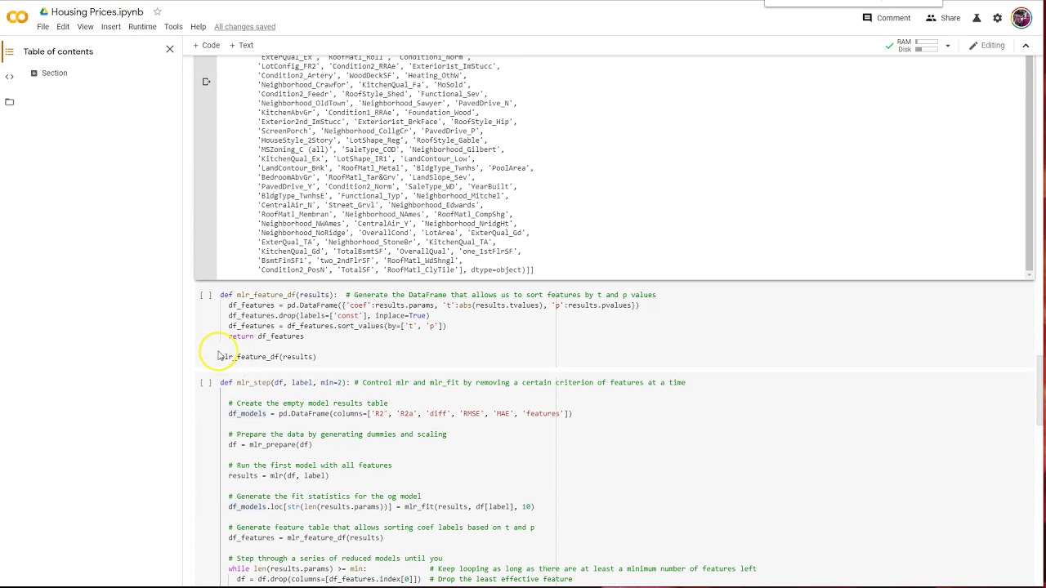Click the Colab logo icon
Image resolution: width=1046 pixels, height=588 pixels.
click(17, 17)
